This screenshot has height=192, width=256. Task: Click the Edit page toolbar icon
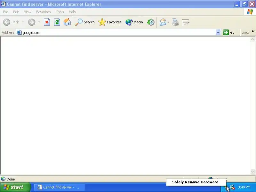[186, 22]
